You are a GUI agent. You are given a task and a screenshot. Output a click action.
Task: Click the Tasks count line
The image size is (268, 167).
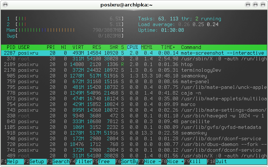click(179, 19)
